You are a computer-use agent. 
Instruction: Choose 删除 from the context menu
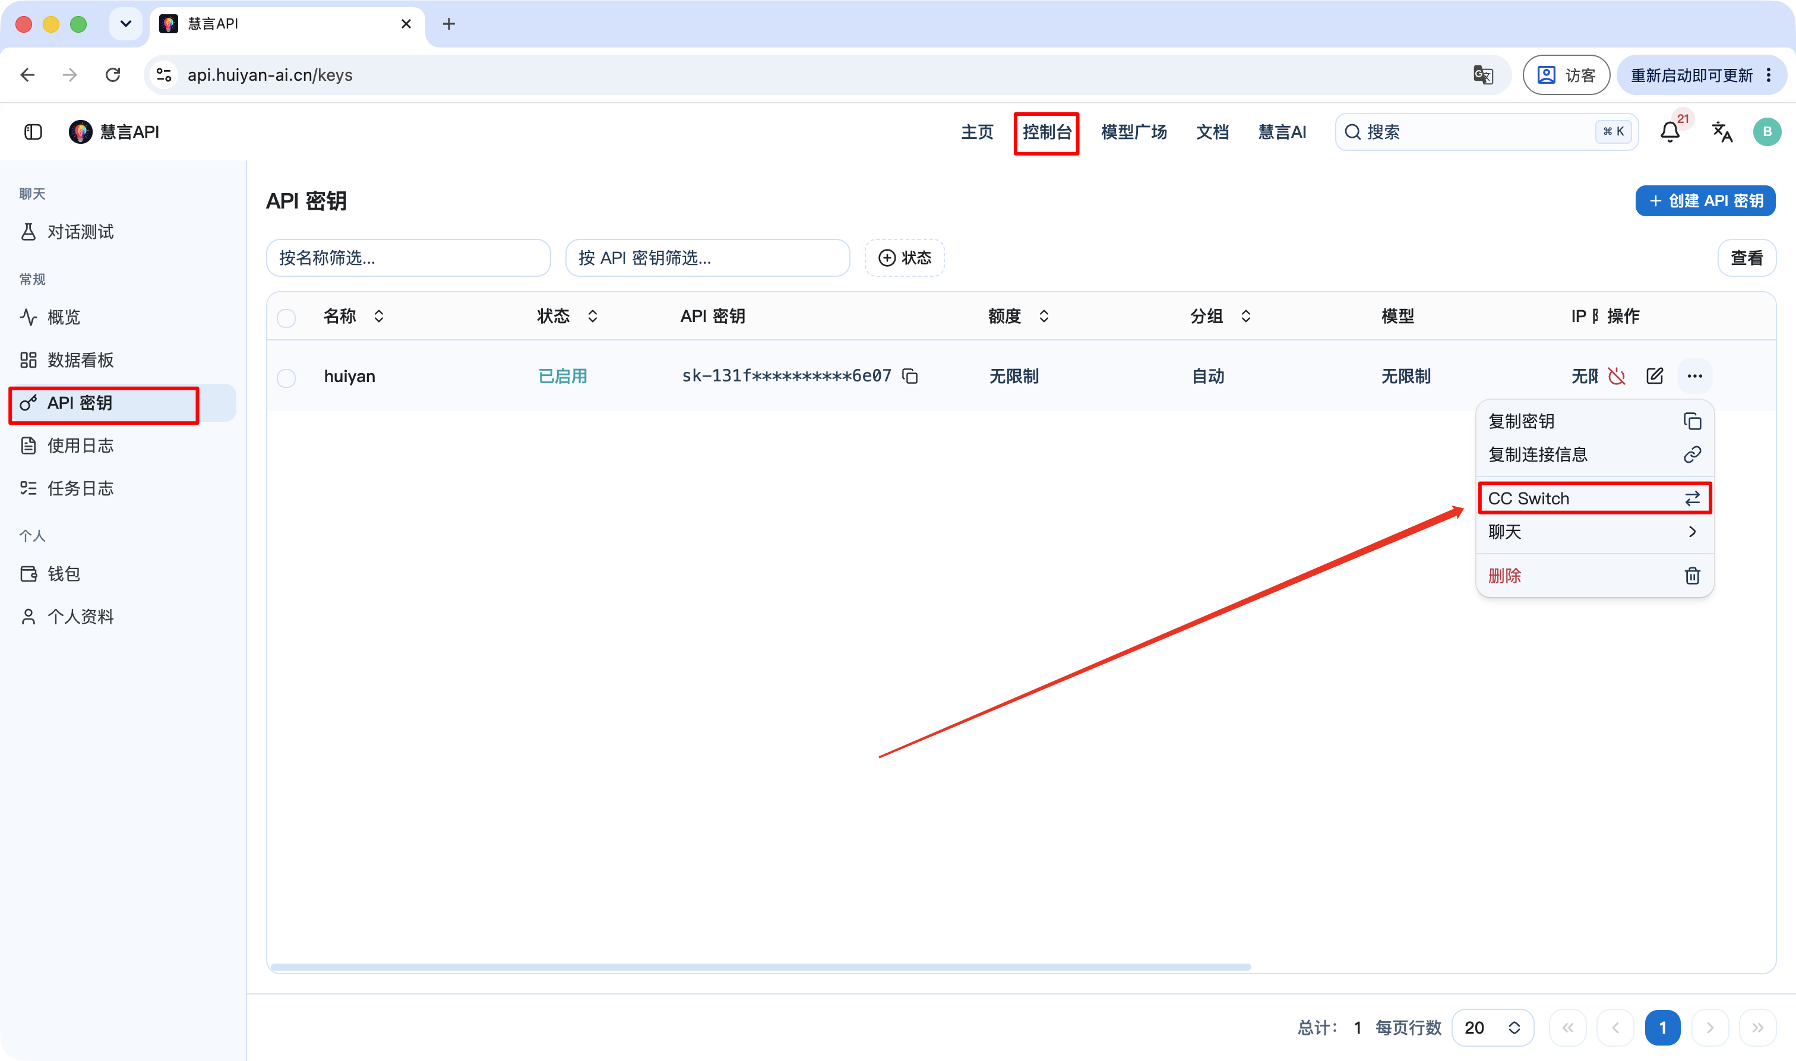(x=1595, y=576)
